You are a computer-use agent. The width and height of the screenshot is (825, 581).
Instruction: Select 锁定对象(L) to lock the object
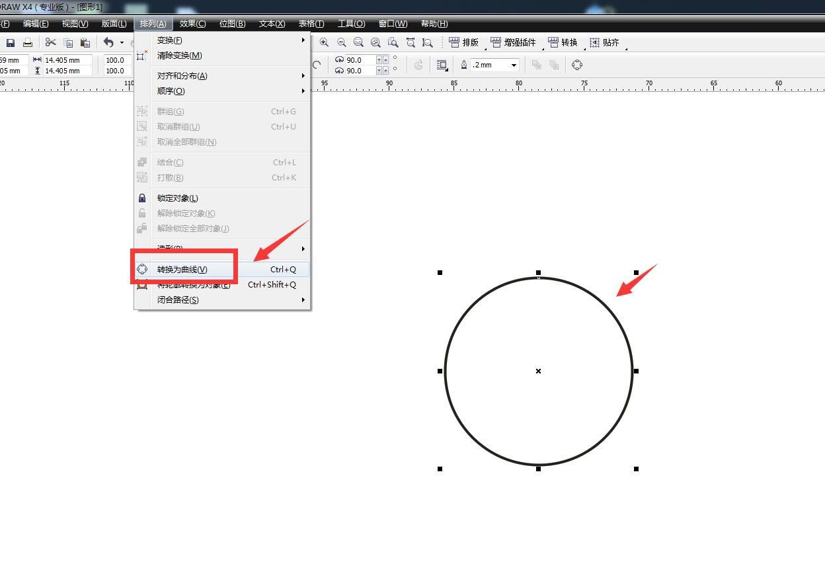pyautogui.click(x=177, y=198)
